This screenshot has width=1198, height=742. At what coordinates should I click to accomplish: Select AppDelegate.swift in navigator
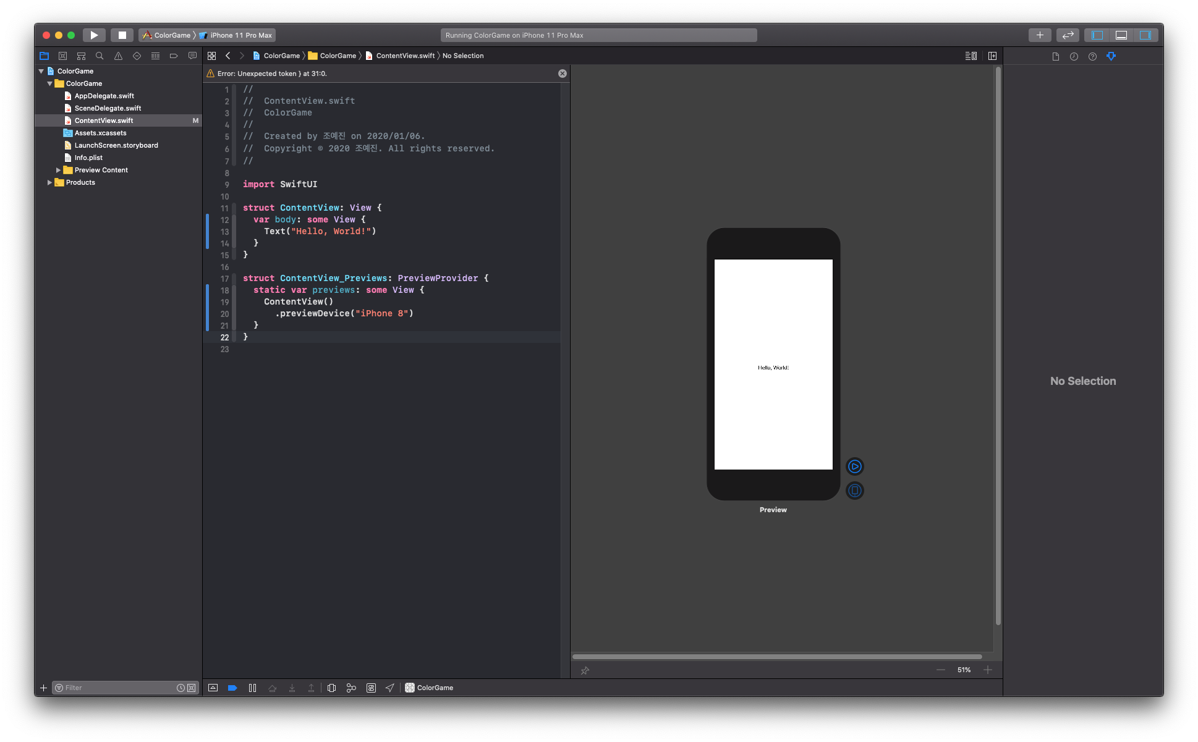tap(104, 96)
